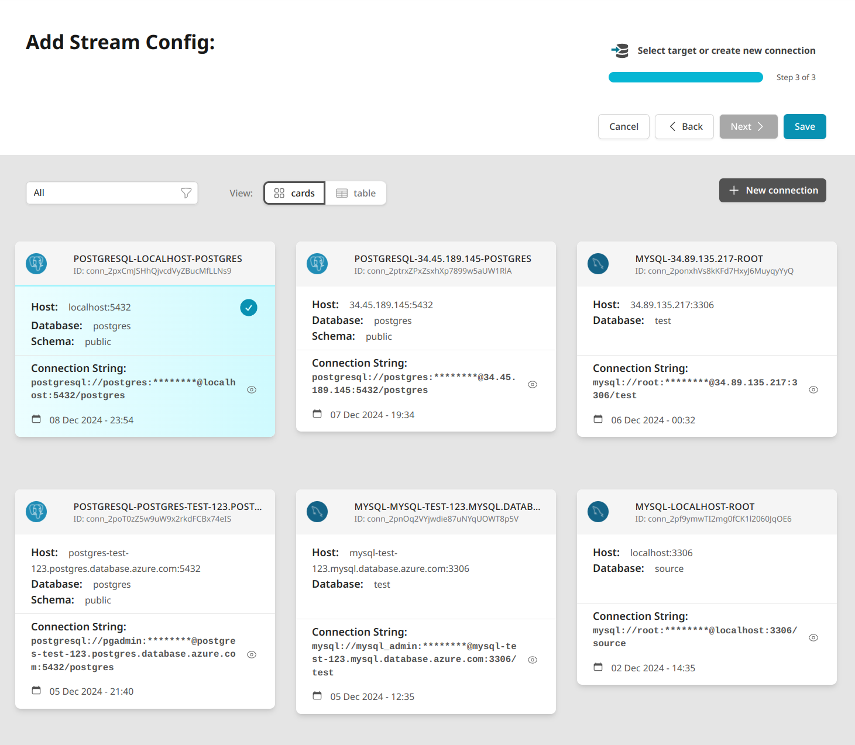Reveal password in mysql root localhost:3306 connection string
The height and width of the screenshot is (745, 855).
point(813,637)
